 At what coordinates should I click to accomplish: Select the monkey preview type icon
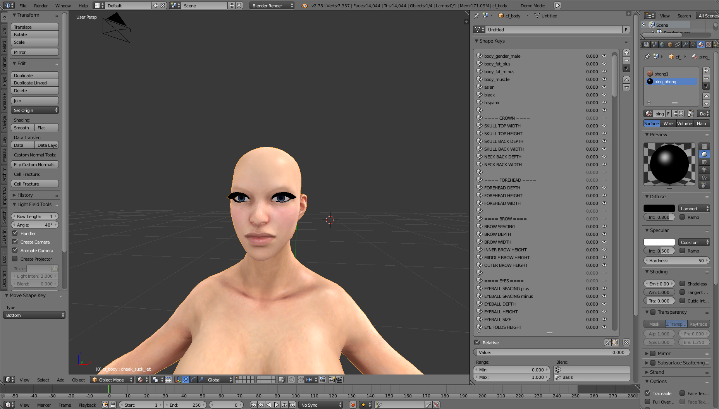tap(704, 170)
